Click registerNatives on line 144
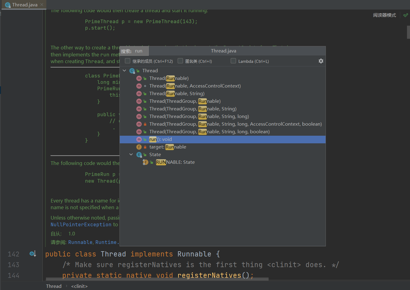 tap(209, 275)
